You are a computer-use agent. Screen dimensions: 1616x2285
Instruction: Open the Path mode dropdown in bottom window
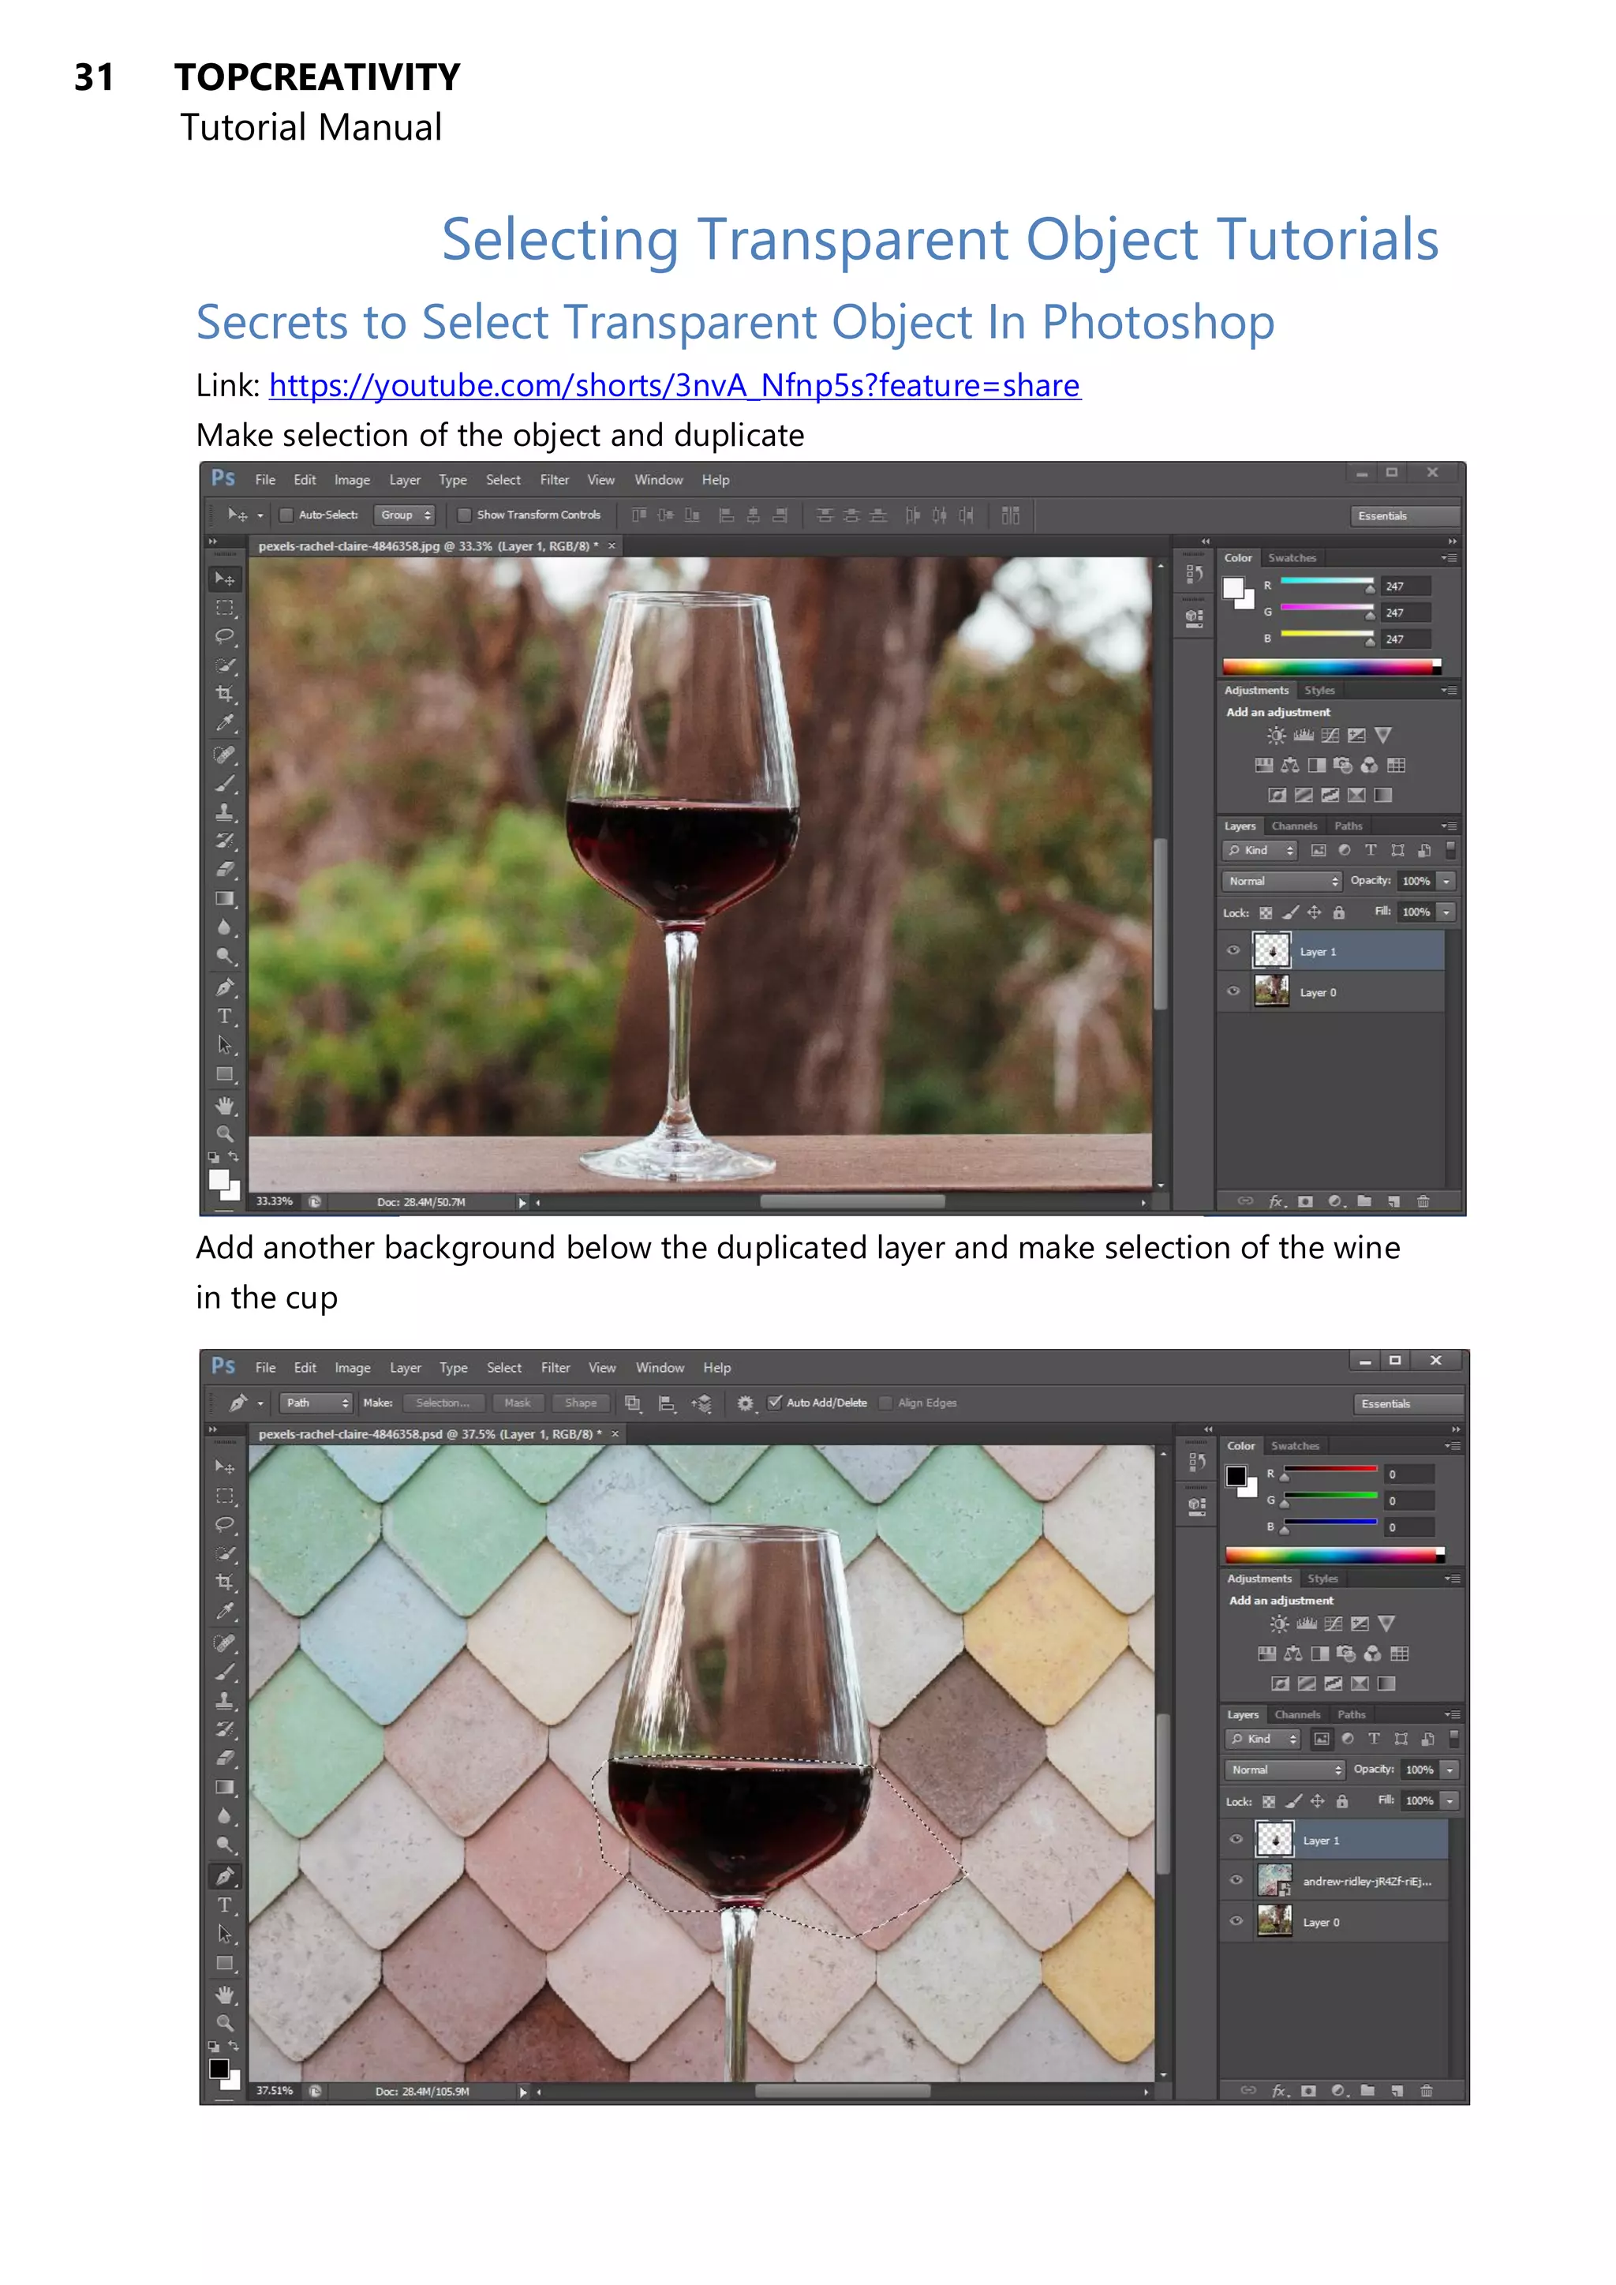(316, 1403)
